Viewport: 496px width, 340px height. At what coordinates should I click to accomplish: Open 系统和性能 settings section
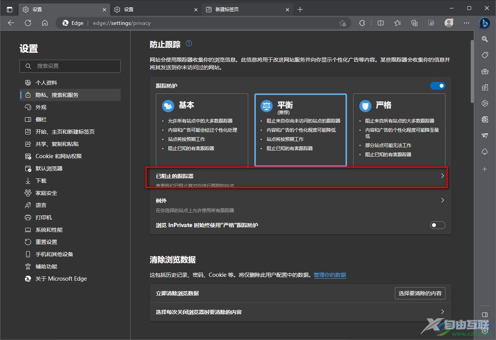[70, 230]
